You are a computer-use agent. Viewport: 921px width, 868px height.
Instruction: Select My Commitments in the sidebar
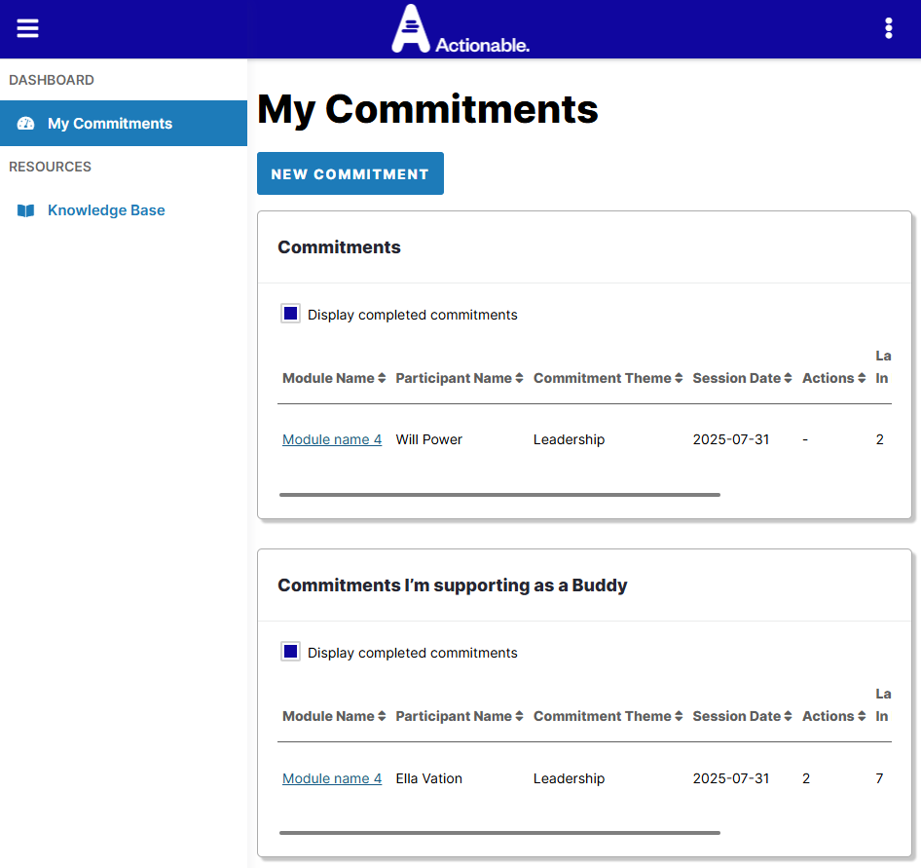click(110, 124)
